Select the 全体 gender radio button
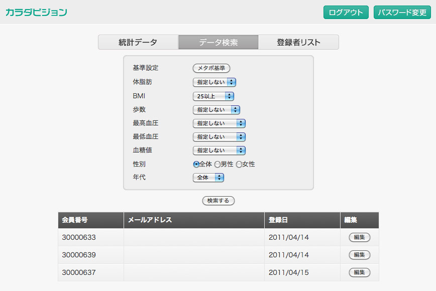Viewport: 436px width, 291px height. (196, 165)
